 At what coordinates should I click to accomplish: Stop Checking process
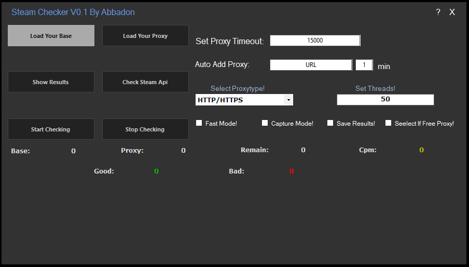(x=145, y=129)
